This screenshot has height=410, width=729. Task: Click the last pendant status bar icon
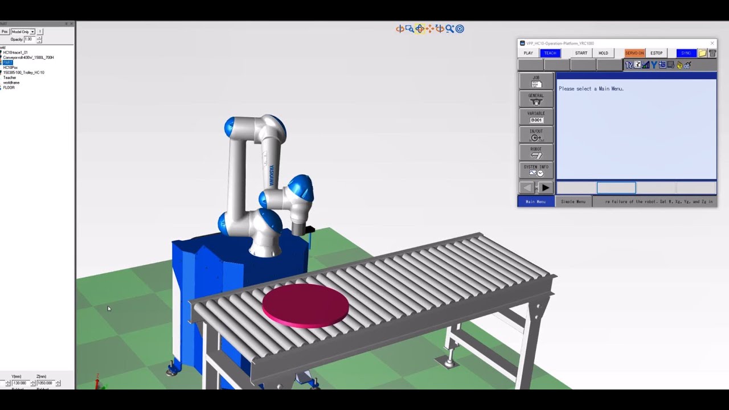687,64
